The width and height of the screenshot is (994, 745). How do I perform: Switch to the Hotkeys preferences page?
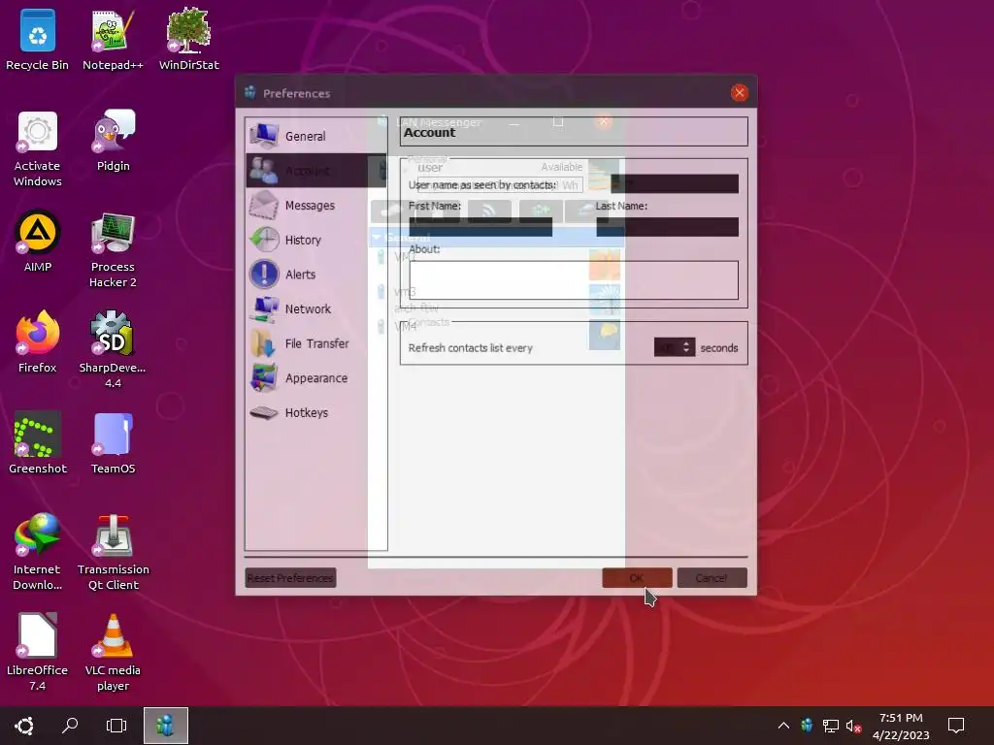coord(315,412)
